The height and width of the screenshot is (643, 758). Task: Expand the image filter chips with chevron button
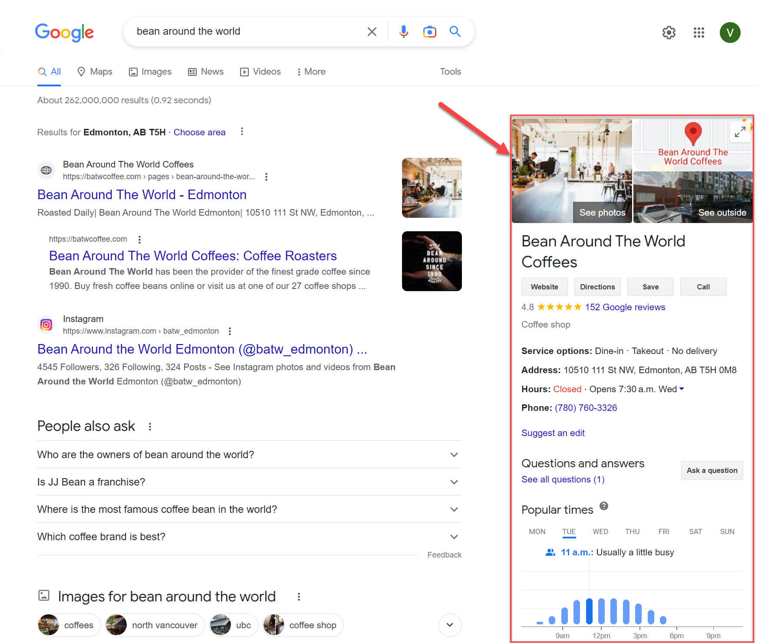tap(450, 625)
